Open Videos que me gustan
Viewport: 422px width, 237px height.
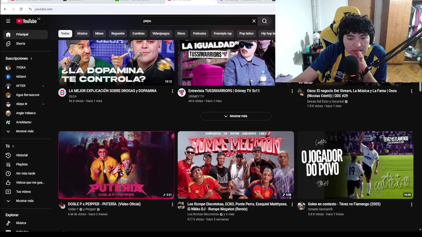(25, 183)
